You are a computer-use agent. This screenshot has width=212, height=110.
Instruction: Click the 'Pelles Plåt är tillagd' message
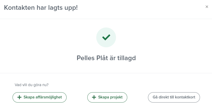click(x=106, y=58)
